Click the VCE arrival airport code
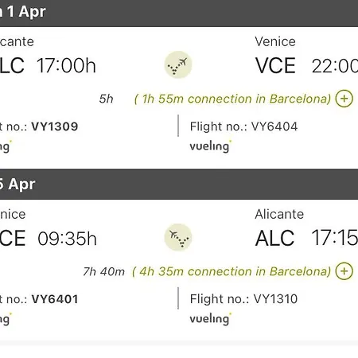This screenshot has height=358, width=358. click(x=275, y=65)
